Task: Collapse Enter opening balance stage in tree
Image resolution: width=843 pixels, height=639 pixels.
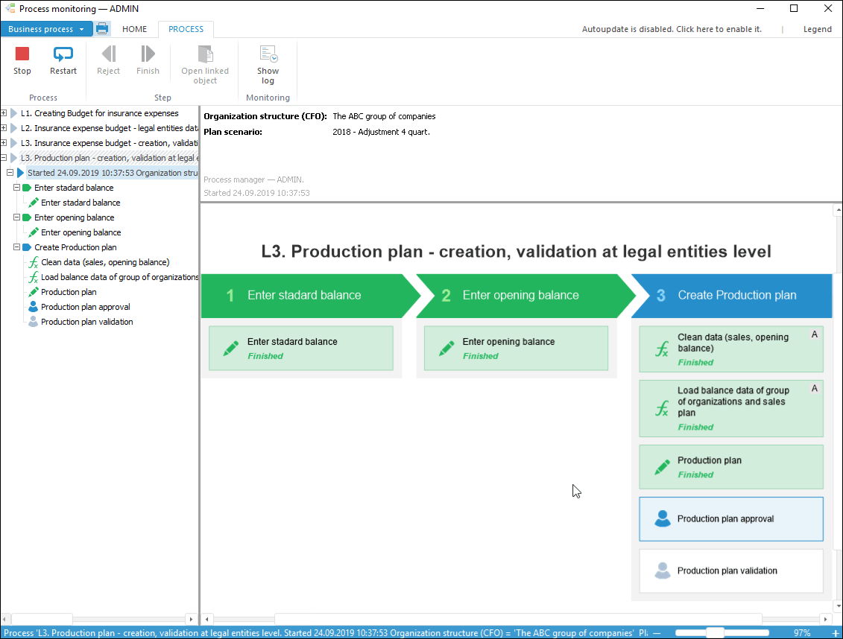Action: pos(16,217)
